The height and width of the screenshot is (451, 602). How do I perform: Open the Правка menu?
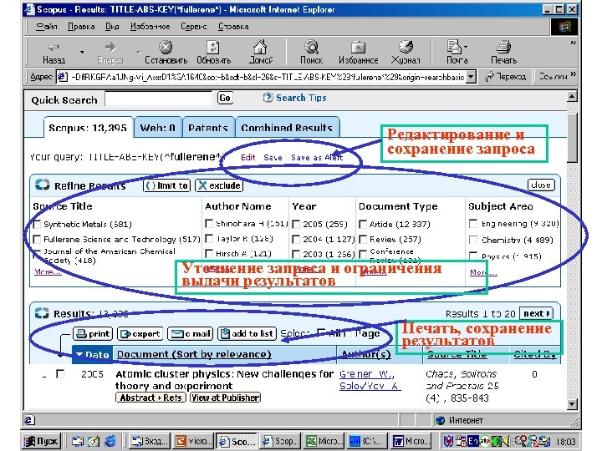(x=81, y=27)
